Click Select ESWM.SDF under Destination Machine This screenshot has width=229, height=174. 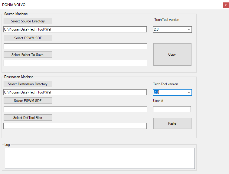[x=28, y=101]
